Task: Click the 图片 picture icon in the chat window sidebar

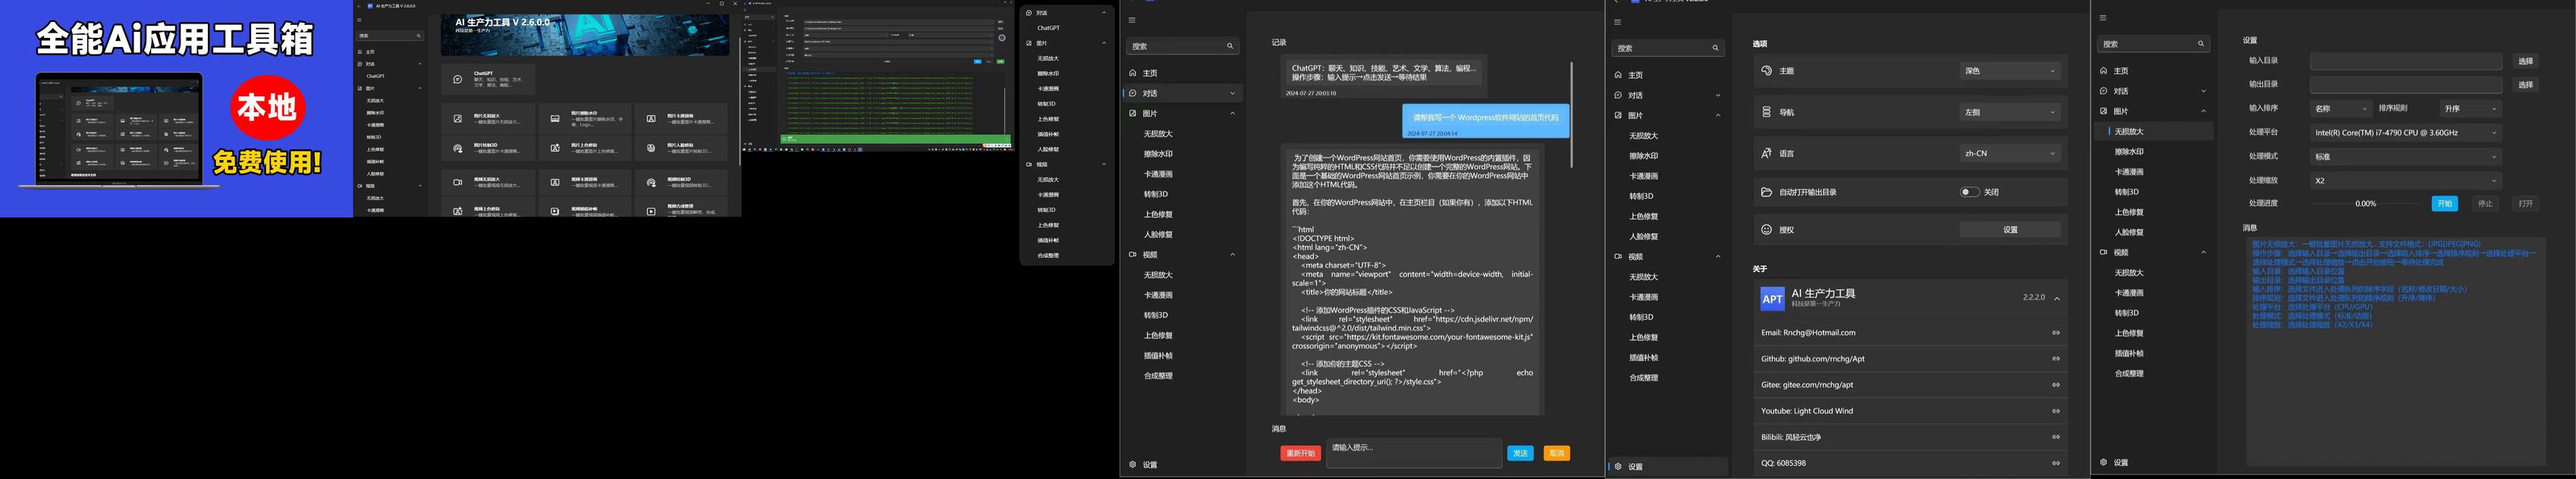Action: click(1133, 114)
